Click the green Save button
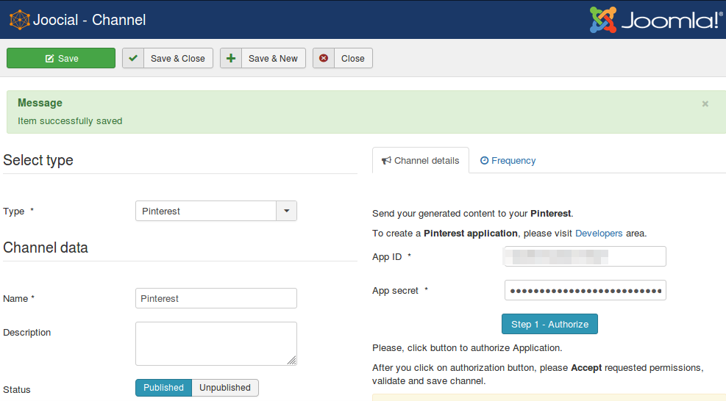 [x=60, y=58]
